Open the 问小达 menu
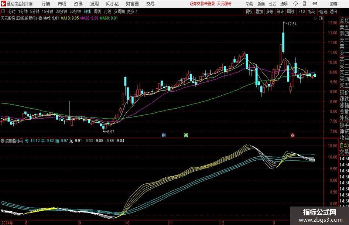 tap(112, 4)
